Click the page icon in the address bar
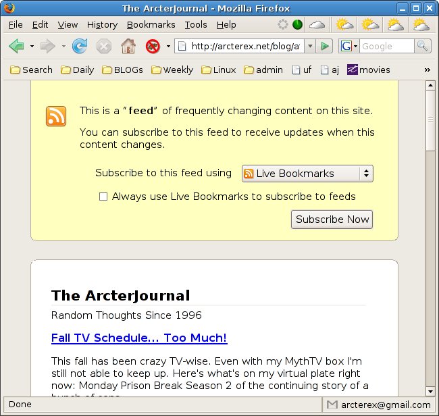439x416 pixels. click(182, 46)
